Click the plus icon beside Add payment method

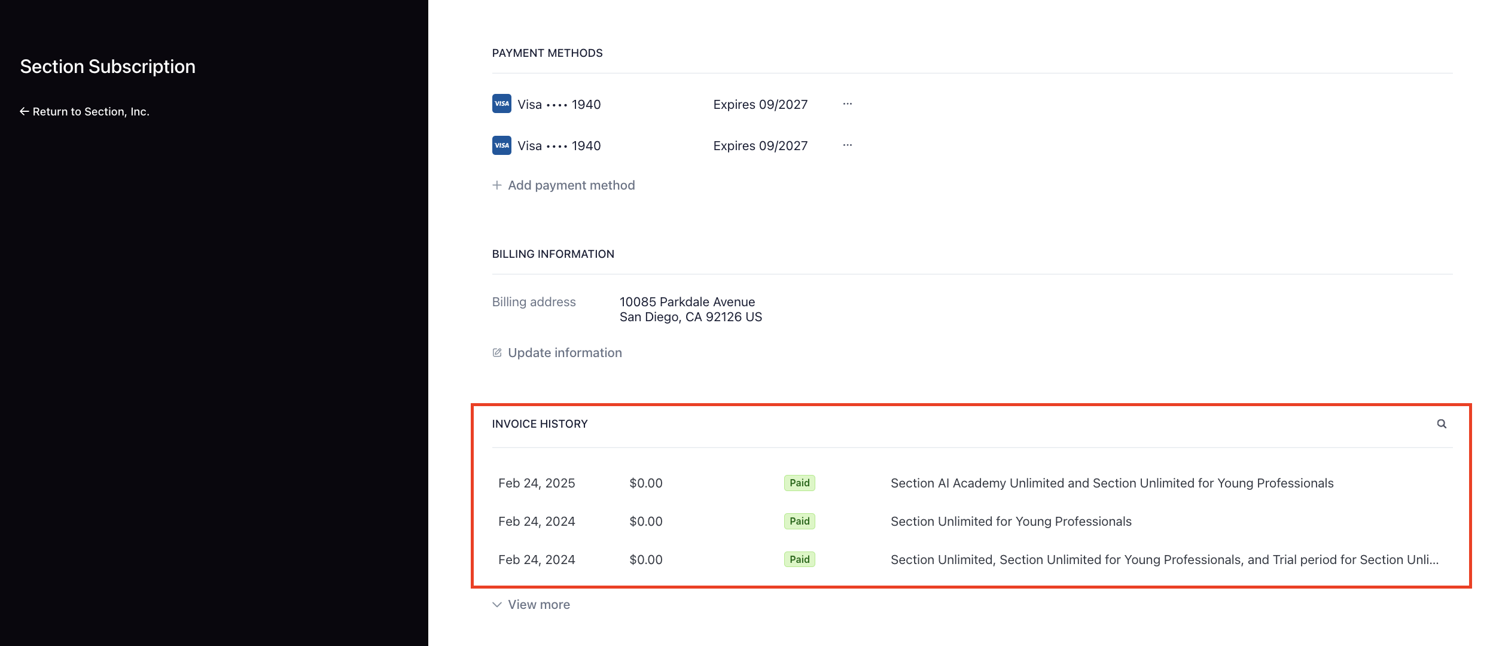[496, 185]
